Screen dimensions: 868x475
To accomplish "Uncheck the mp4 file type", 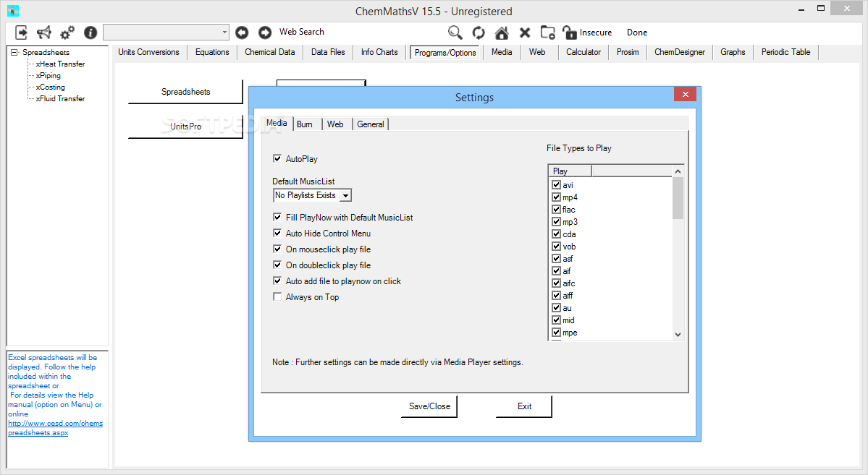I will click(x=556, y=197).
